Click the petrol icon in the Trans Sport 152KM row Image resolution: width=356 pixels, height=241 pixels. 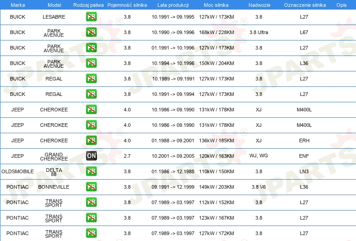click(91, 202)
